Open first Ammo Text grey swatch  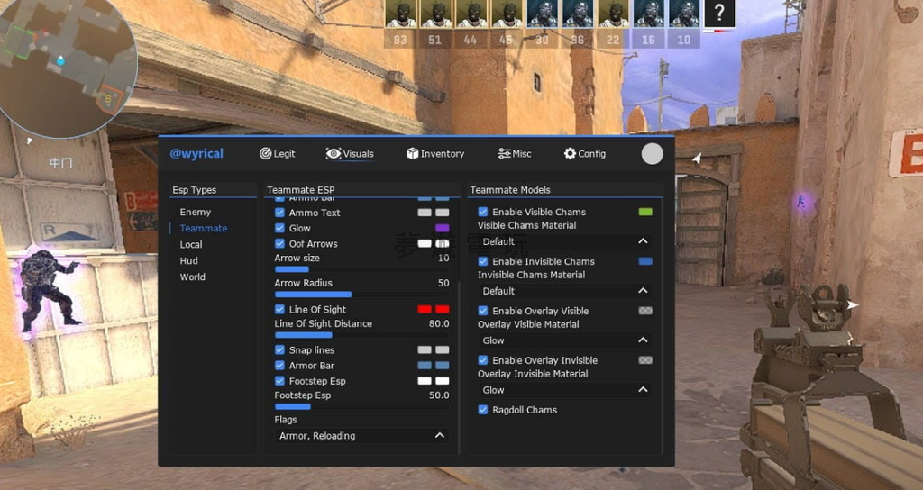point(425,213)
